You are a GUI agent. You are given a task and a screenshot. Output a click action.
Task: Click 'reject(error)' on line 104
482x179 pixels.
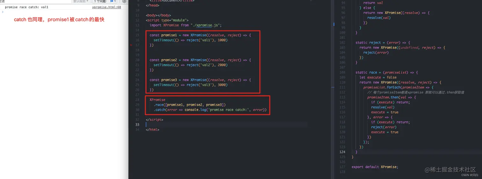pyautogui.click(x=376, y=53)
